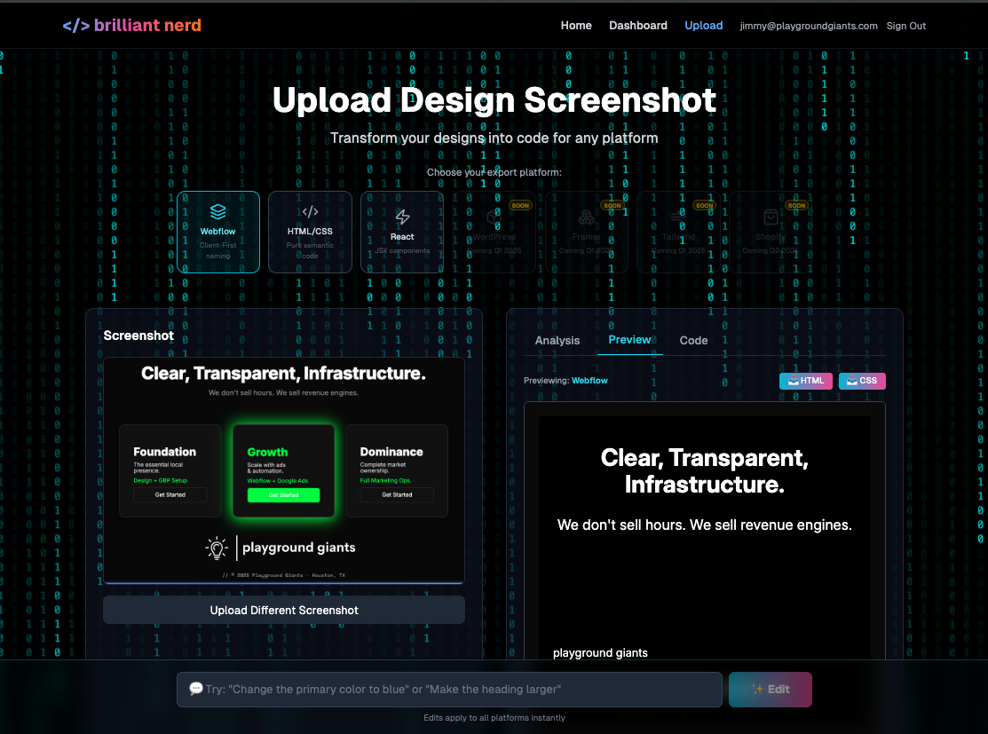Open the Dashboard menu item

pyautogui.click(x=637, y=25)
